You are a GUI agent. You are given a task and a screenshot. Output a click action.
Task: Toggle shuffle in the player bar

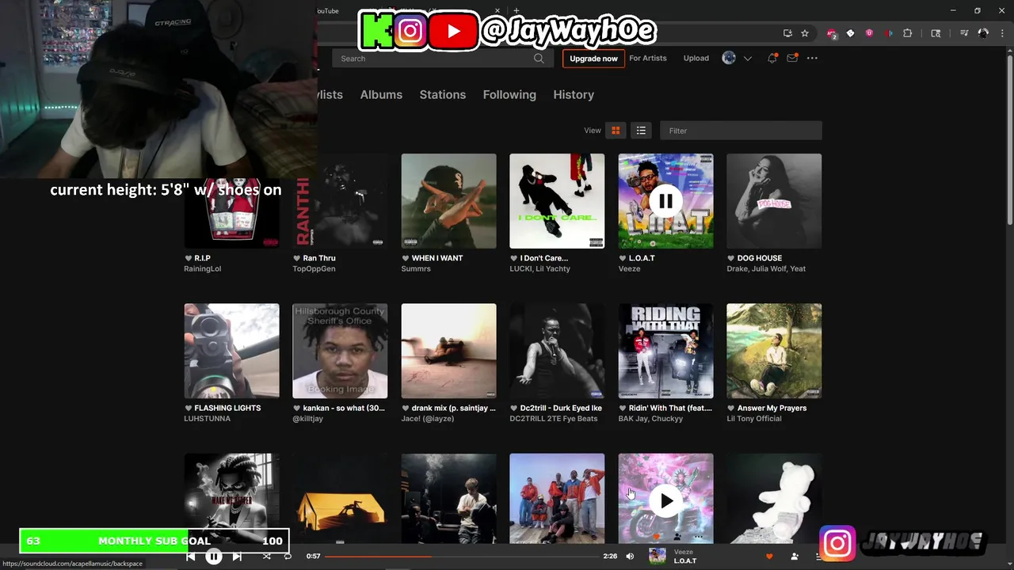(266, 557)
